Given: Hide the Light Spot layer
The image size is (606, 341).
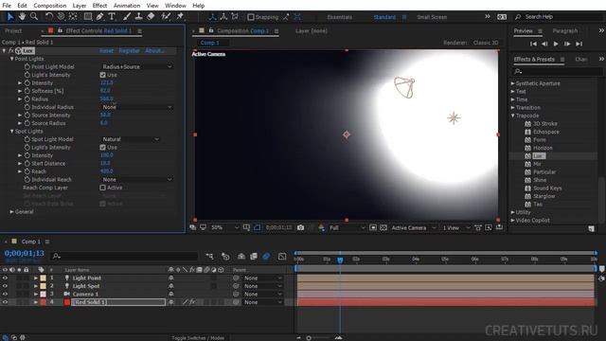Looking at the screenshot, I should [5, 286].
